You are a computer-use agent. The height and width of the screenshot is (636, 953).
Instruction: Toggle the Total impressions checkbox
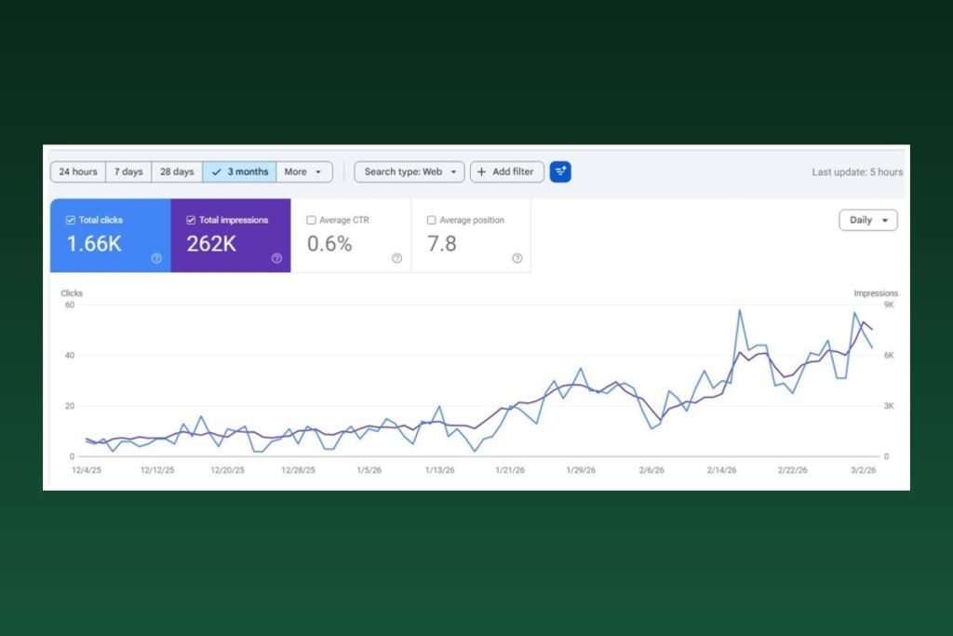click(x=191, y=220)
